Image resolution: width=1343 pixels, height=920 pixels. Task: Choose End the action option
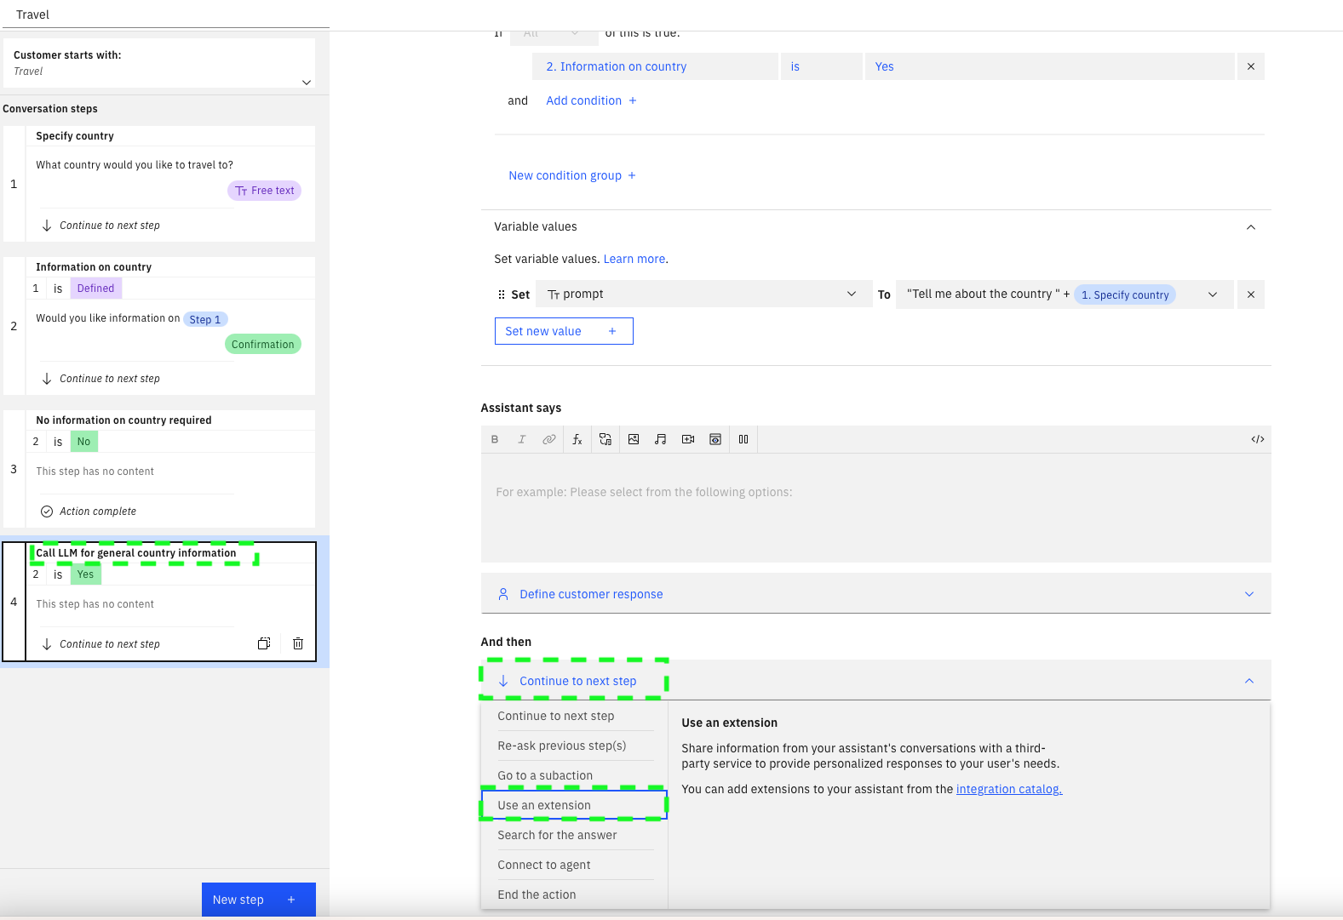click(x=575, y=894)
